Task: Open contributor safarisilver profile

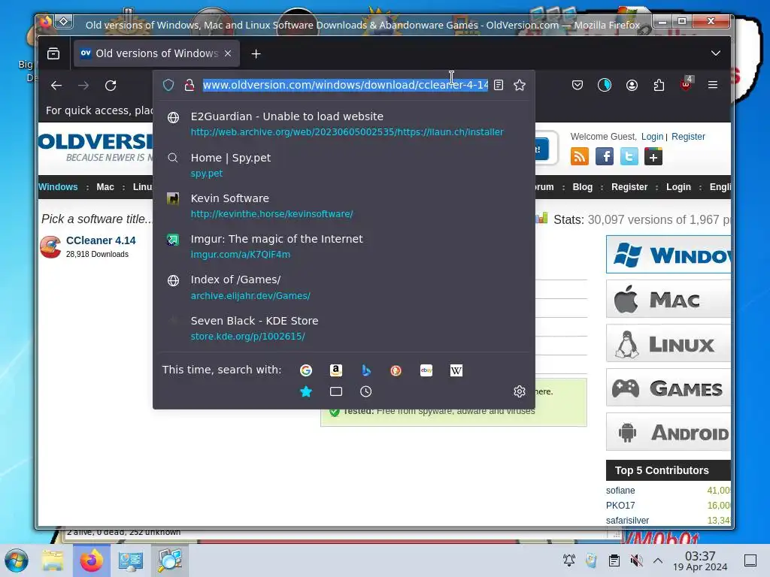Action: coord(627,520)
